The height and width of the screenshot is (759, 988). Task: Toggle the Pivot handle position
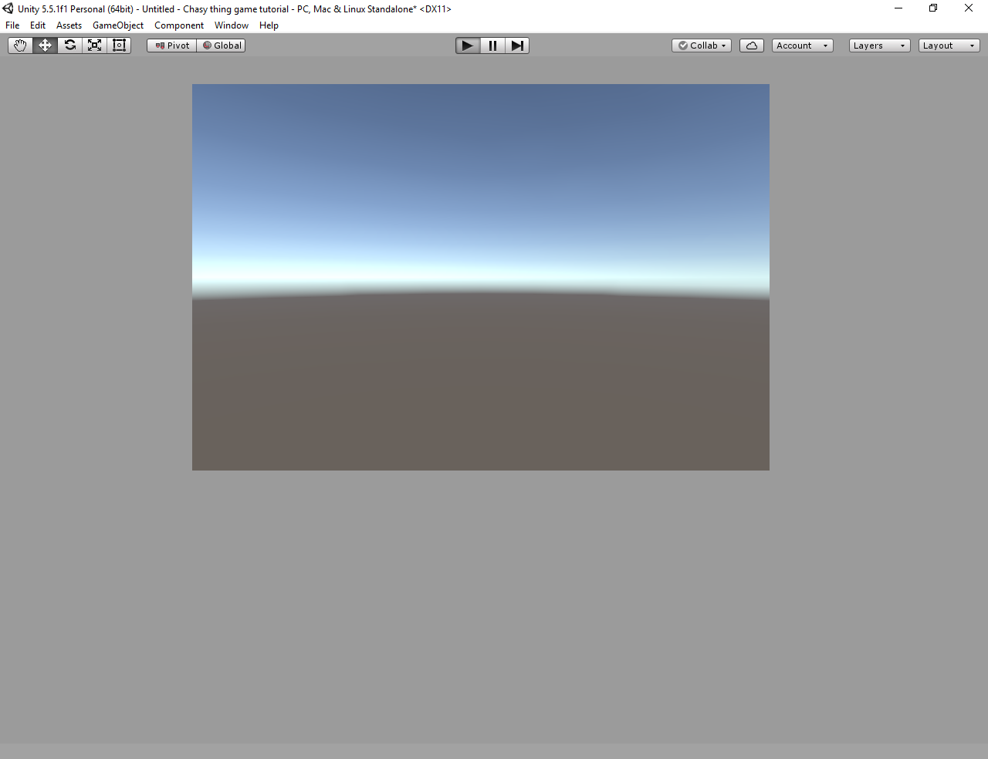point(171,46)
